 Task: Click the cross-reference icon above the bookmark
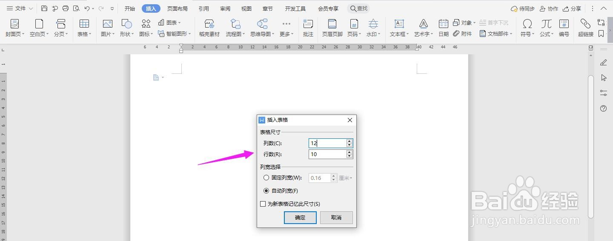point(601,22)
